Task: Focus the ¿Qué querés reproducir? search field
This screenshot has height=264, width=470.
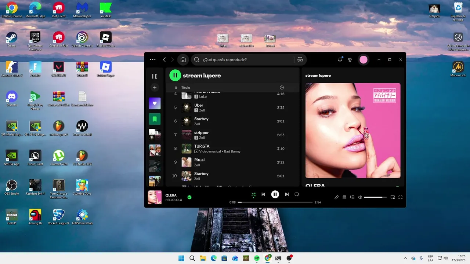Action: pyautogui.click(x=242, y=60)
